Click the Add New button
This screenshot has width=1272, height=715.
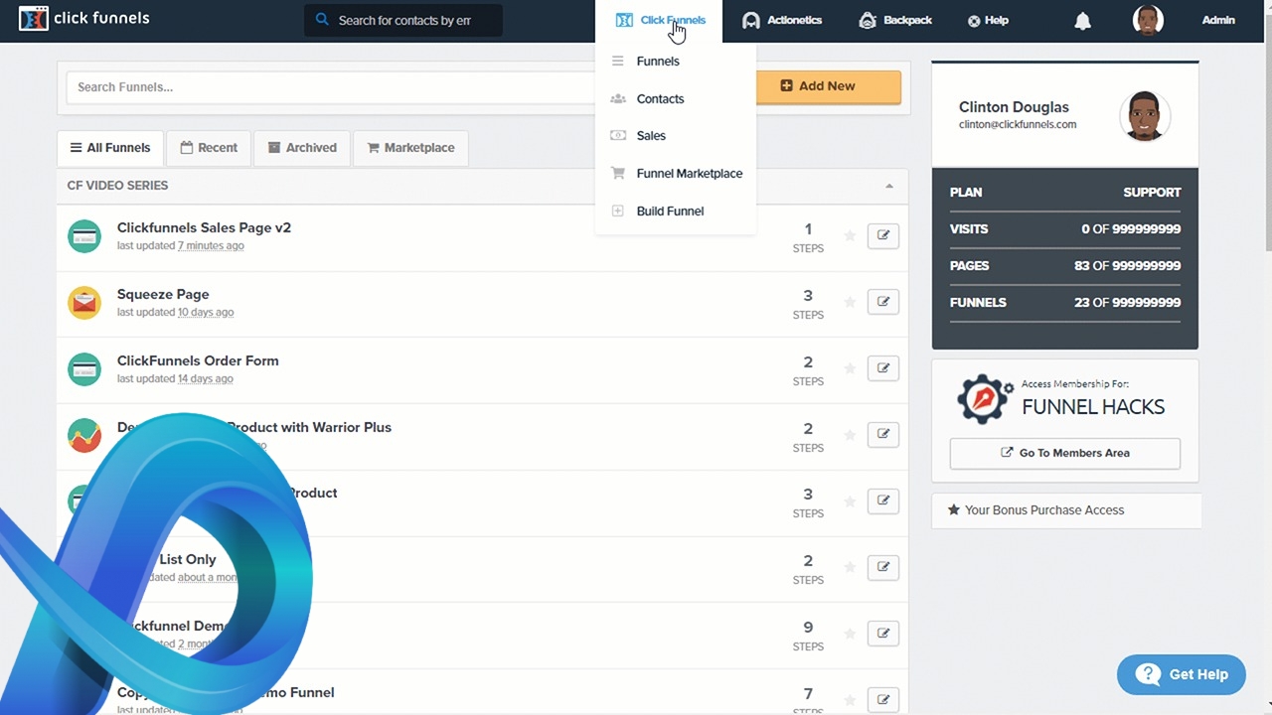(829, 85)
